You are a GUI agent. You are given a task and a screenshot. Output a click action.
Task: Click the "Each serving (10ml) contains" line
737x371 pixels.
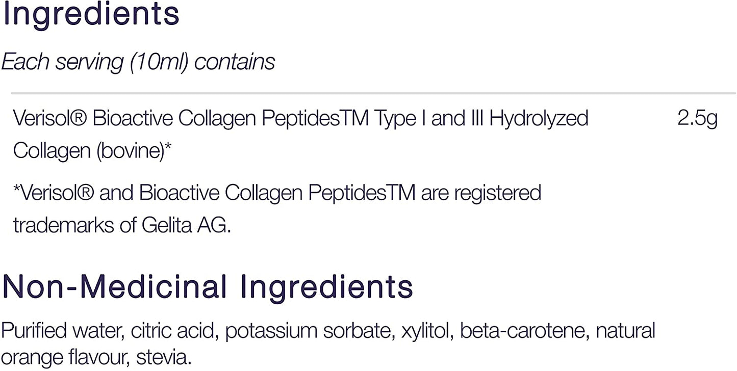tap(138, 62)
